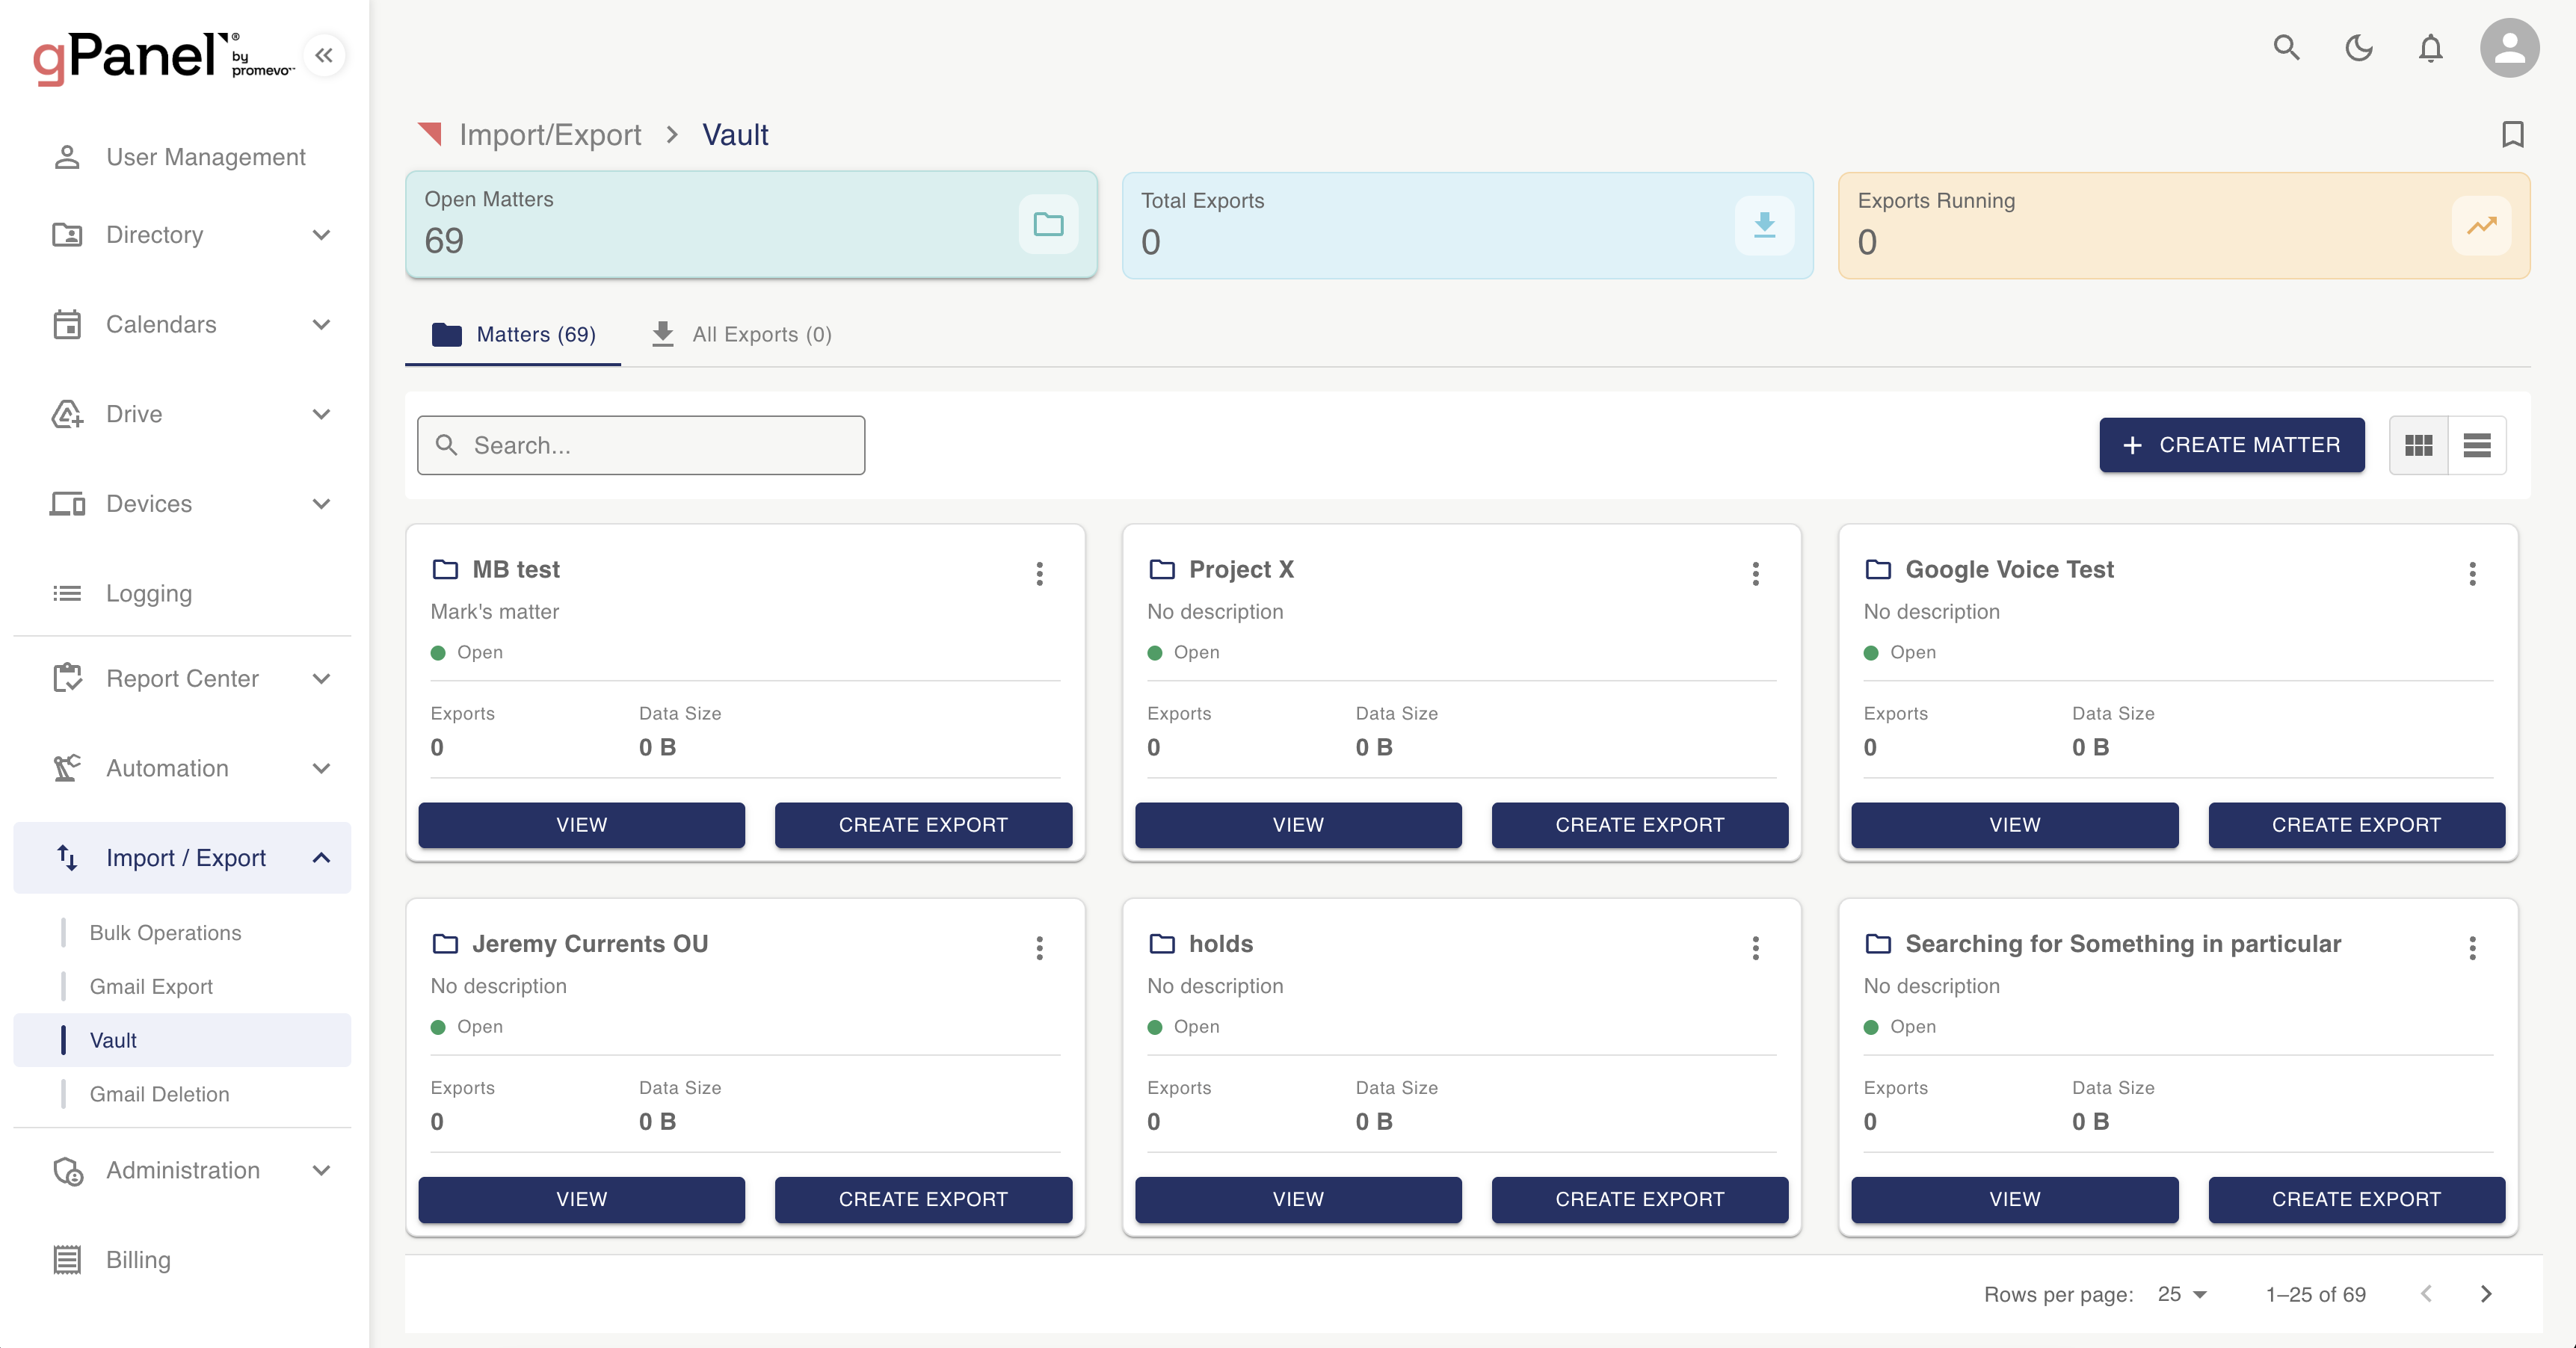Click the Open Matters folder icon card

[1048, 224]
